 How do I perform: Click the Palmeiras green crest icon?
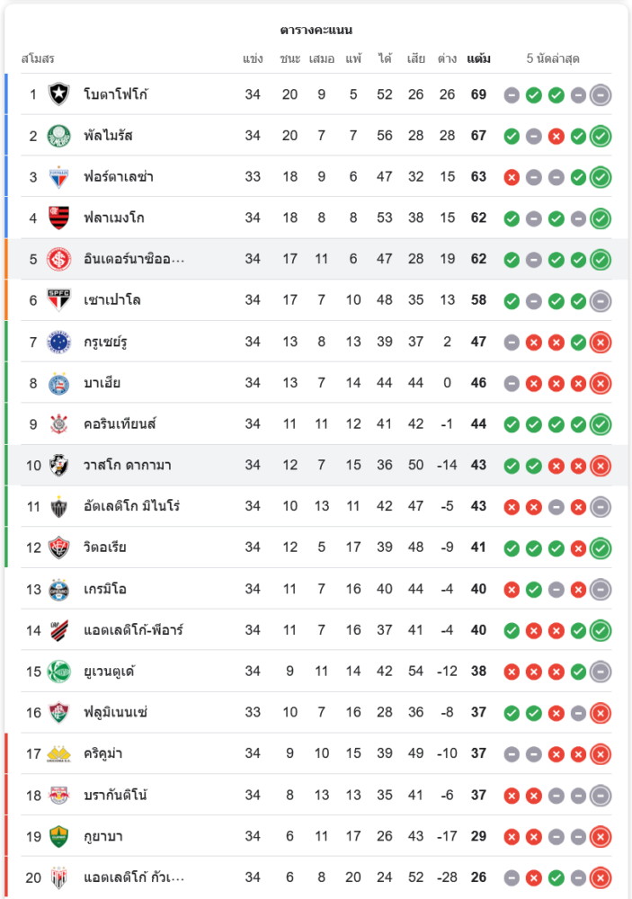tap(58, 136)
